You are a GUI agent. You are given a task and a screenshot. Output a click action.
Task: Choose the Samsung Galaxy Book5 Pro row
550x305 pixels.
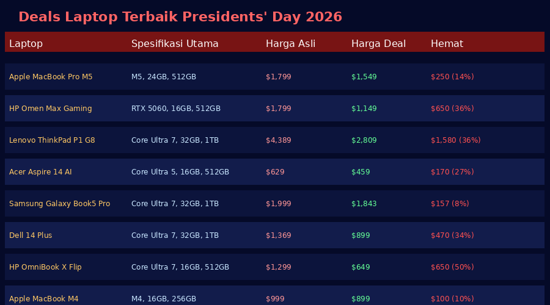(x=59, y=204)
